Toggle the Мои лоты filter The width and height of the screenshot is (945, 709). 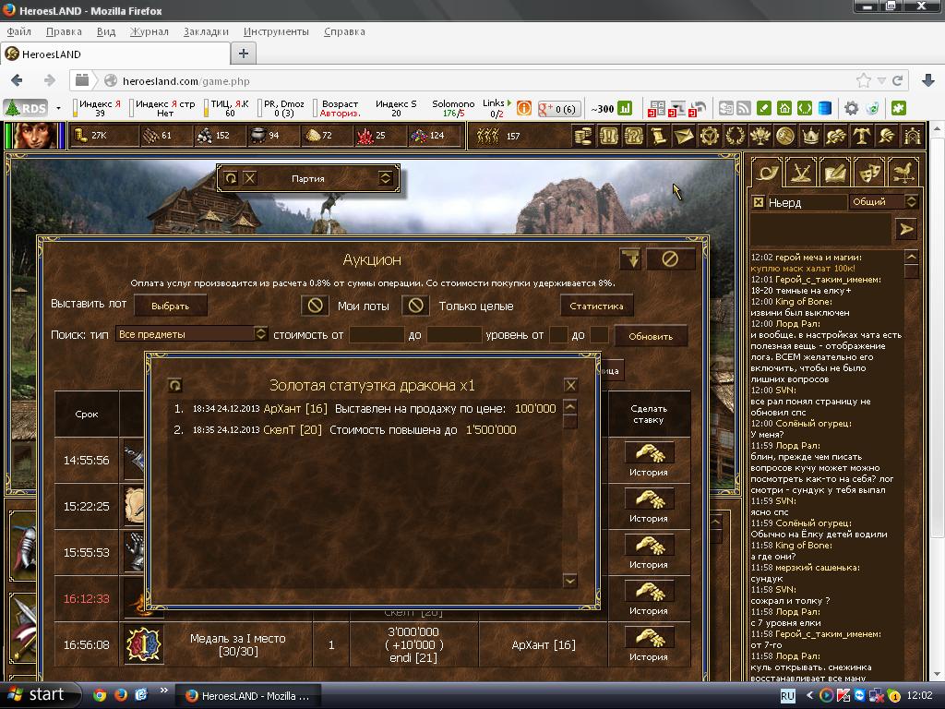[x=316, y=306]
